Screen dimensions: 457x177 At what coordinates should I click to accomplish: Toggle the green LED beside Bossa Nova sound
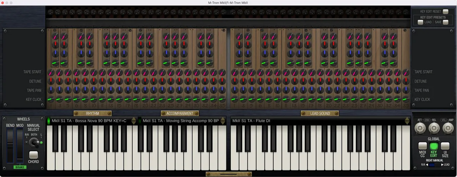tap(49, 121)
